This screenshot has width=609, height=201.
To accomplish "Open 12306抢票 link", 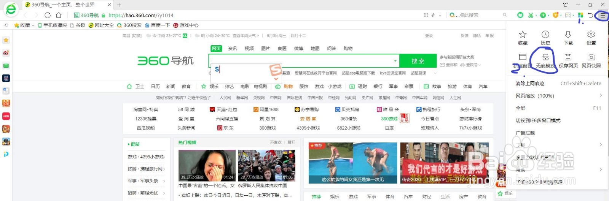I will pyautogui.click(x=146, y=119).
